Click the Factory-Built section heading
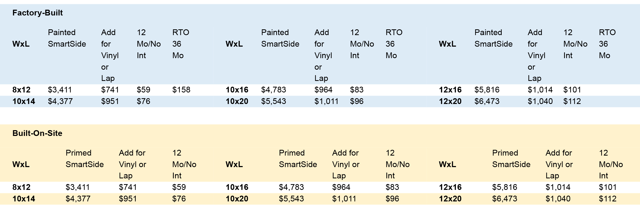This screenshot has width=640, height=209. tap(38, 13)
